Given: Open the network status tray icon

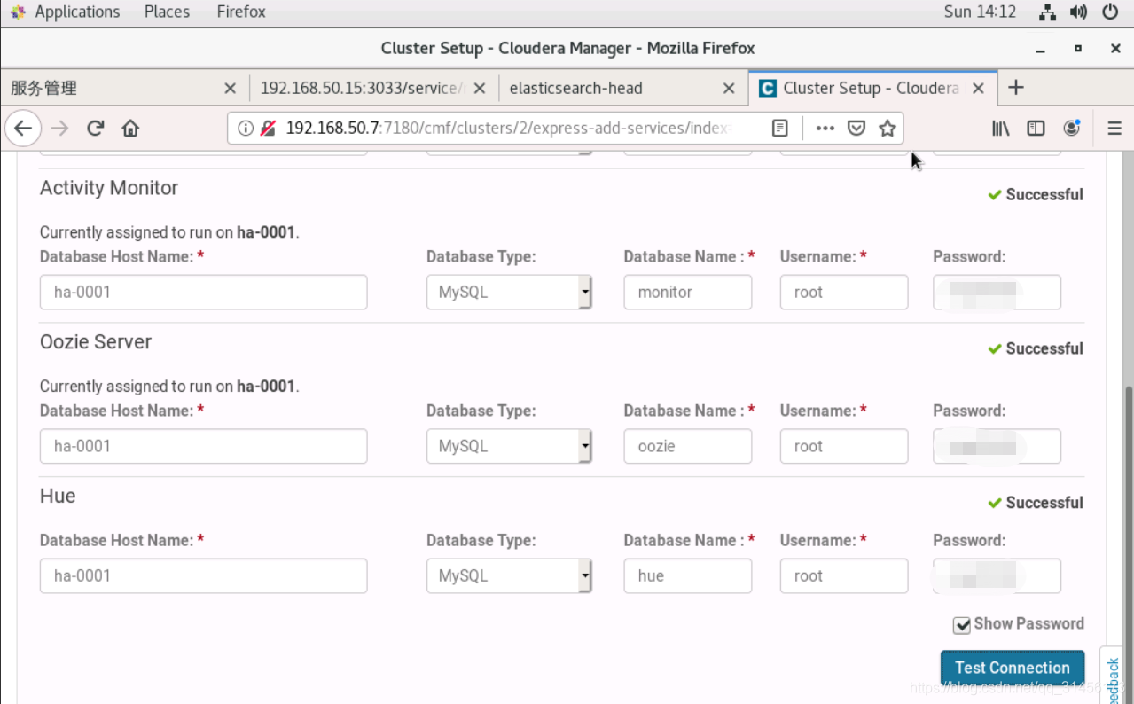Looking at the screenshot, I should [x=1048, y=12].
